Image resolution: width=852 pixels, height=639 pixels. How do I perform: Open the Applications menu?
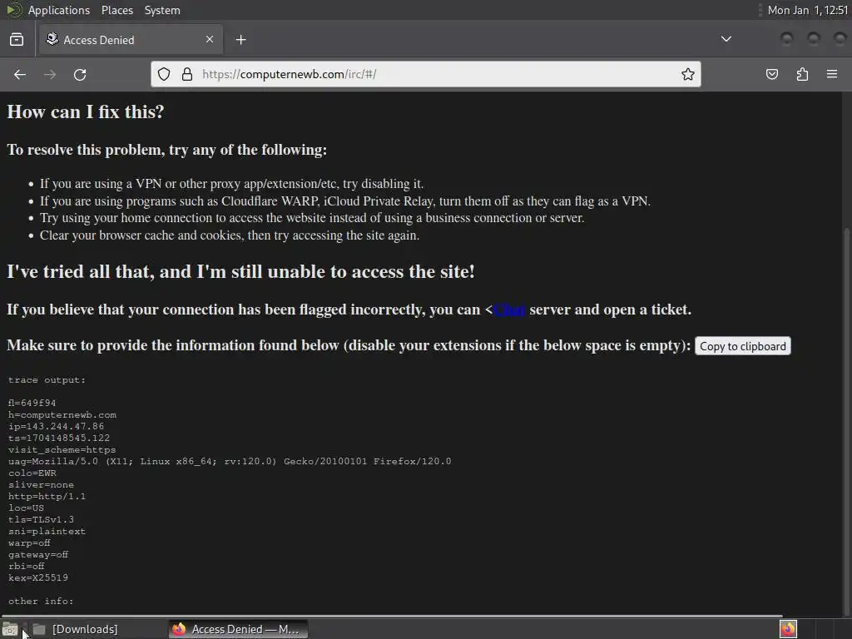click(59, 10)
